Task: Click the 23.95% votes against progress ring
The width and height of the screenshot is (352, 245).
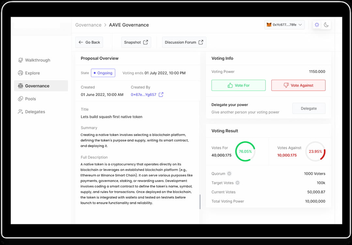Action: coord(315,151)
